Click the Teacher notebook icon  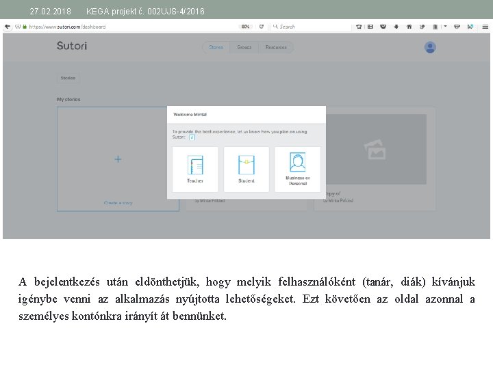195,165
